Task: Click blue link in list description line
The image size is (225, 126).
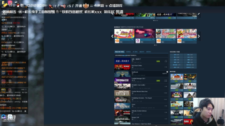Action: tap(125, 56)
